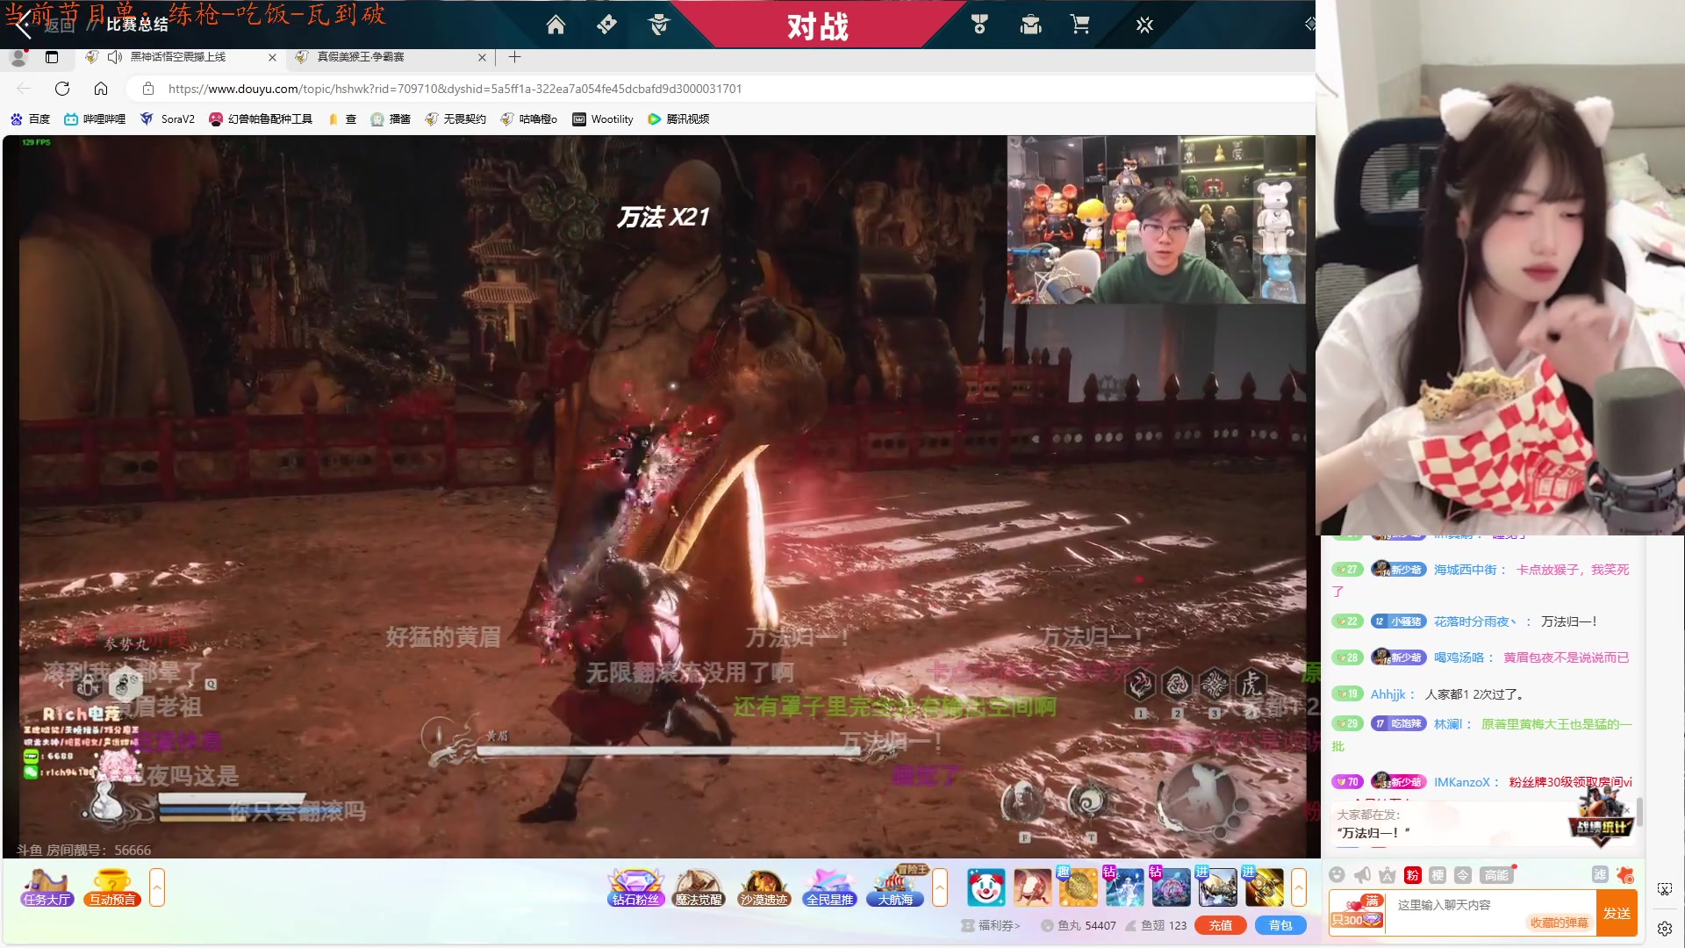The width and height of the screenshot is (1685, 948).
Task: Expand the activities list after 大航海
Action: point(940,887)
